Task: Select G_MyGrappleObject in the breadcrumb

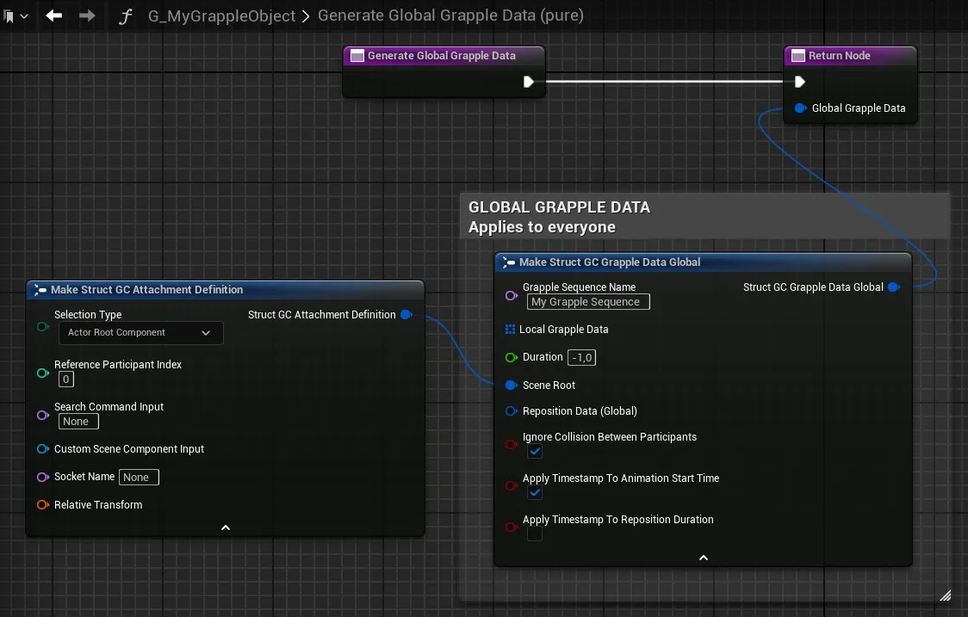Action: pyautogui.click(x=221, y=15)
